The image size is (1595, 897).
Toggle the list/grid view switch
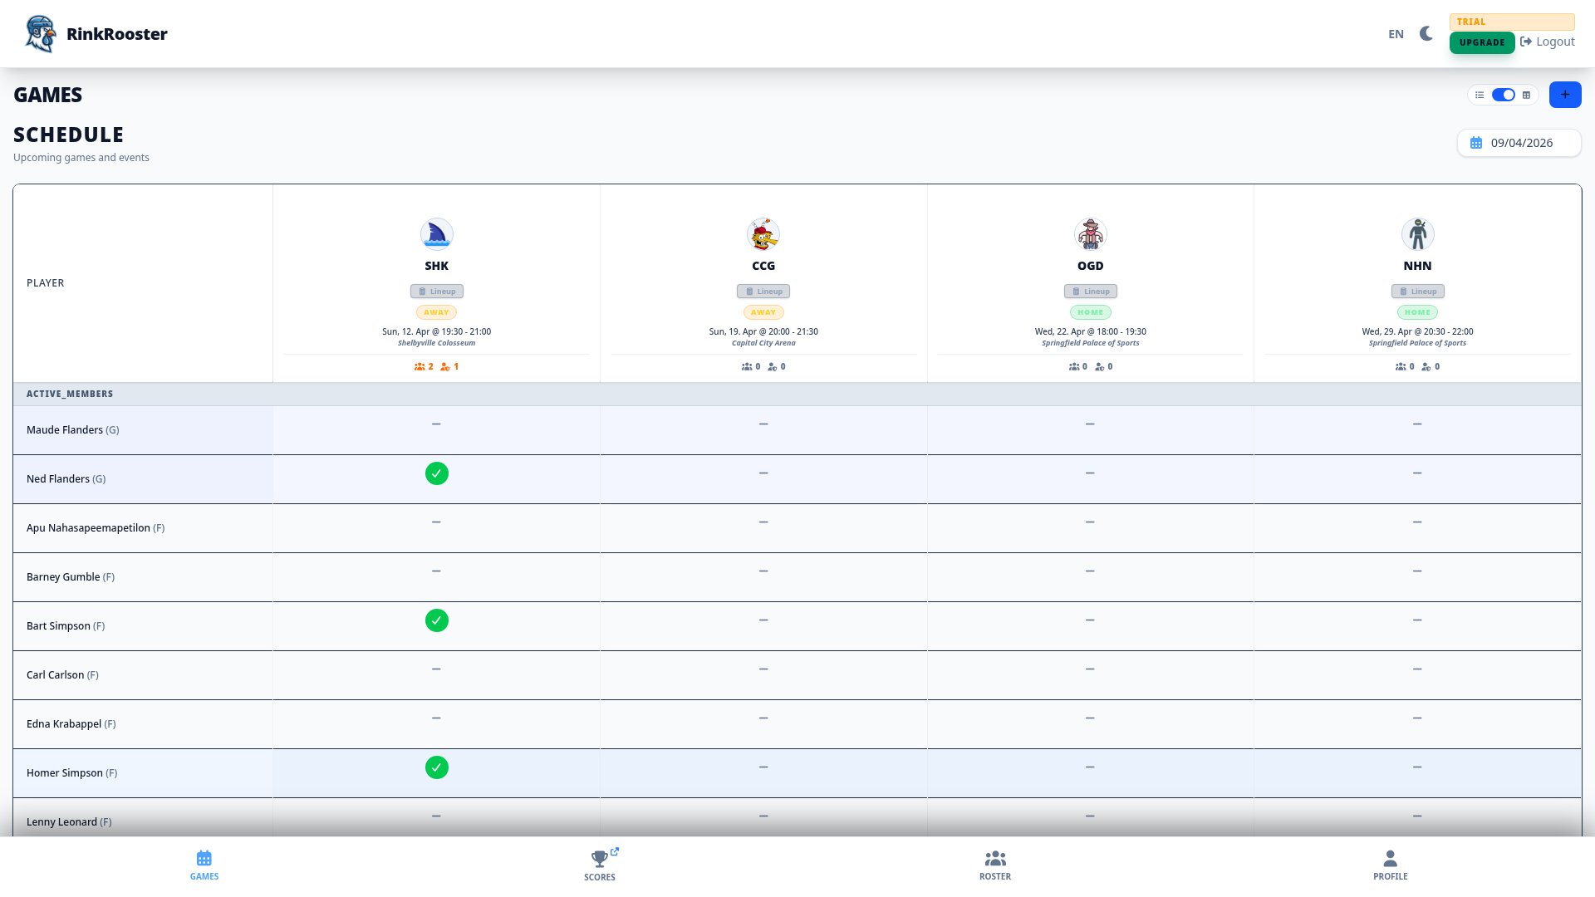[x=1503, y=96]
